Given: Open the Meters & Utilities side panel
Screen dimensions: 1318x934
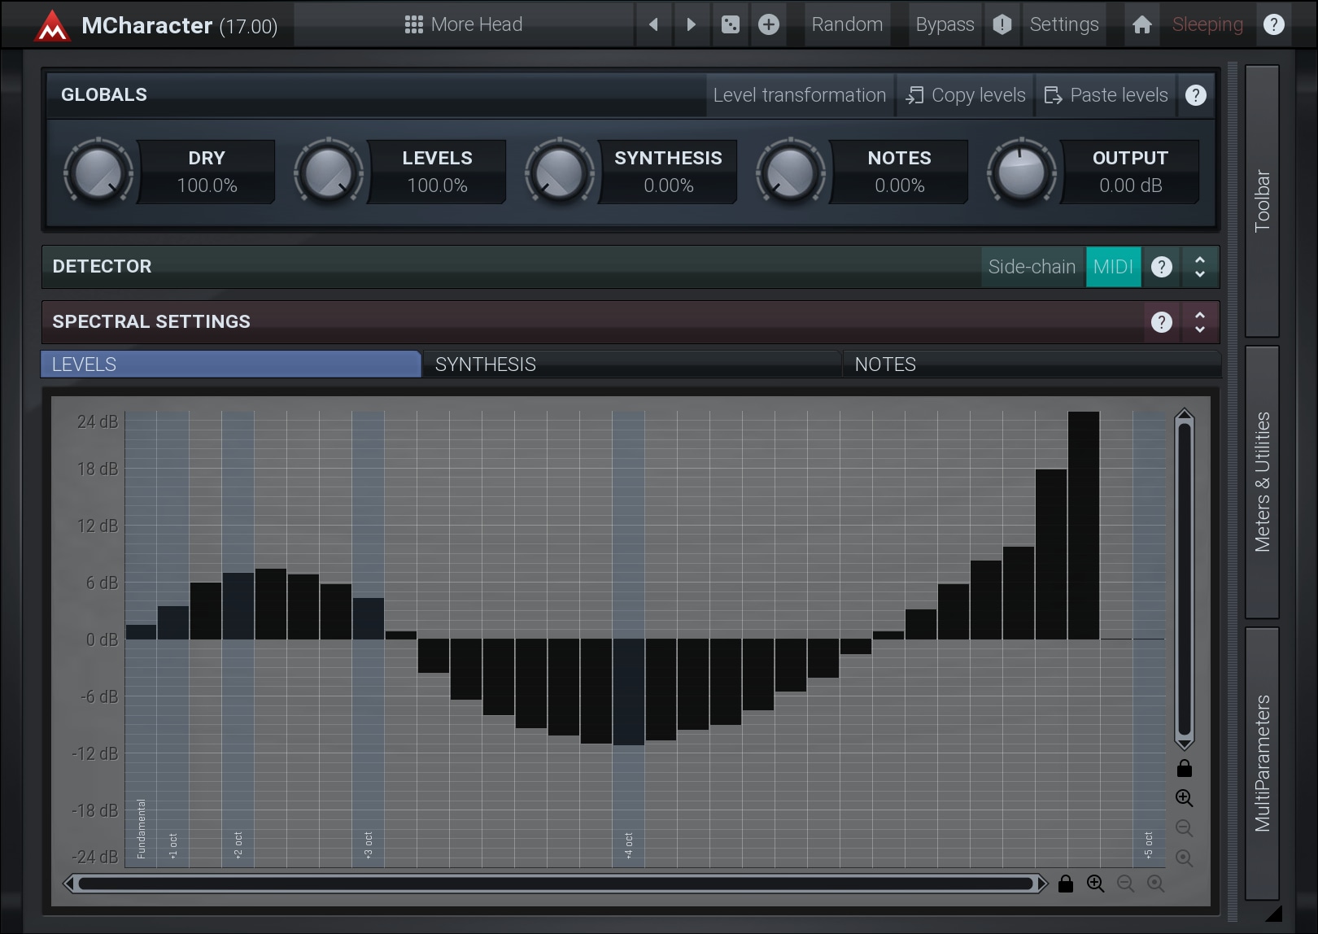Looking at the screenshot, I should (x=1262, y=482).
